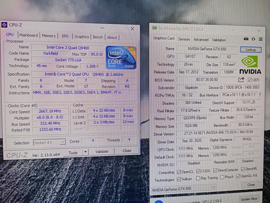Switch to the CPU tab
This screenshot has width=270, height=203.
pos(10,34)
